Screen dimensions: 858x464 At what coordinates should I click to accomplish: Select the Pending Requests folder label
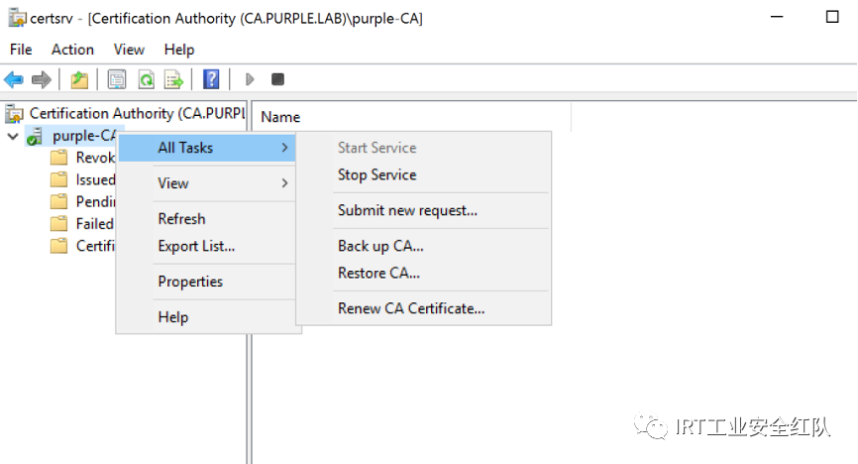[x=96, y=201]
